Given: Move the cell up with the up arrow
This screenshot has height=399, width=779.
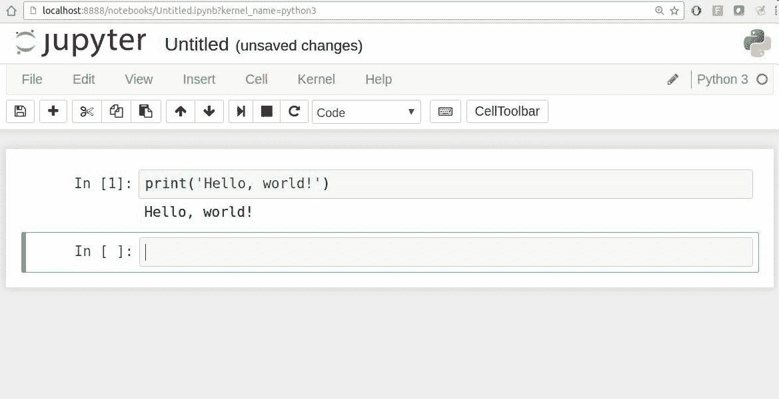Looking at the screenshot, I should [180, 111].
